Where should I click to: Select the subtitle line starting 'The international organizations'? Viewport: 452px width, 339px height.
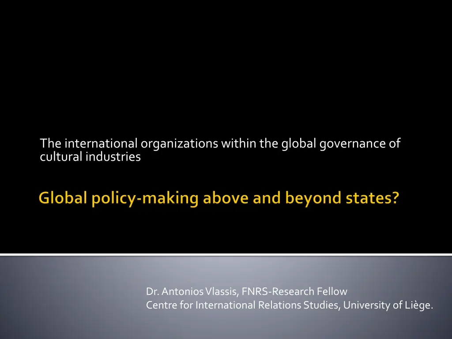[220, 144]
